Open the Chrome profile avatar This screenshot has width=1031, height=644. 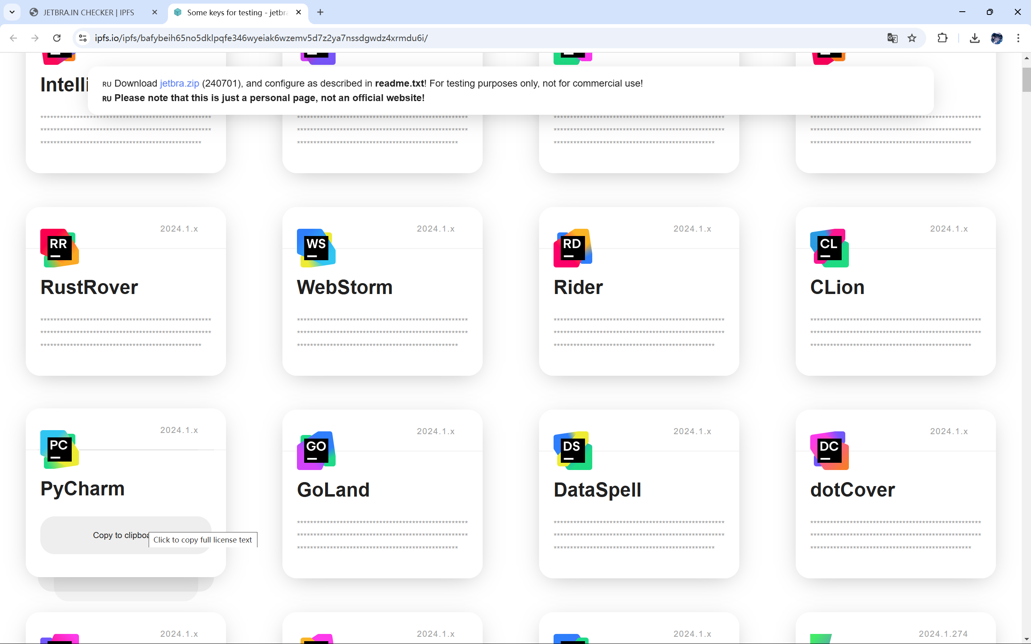point(996,38)
